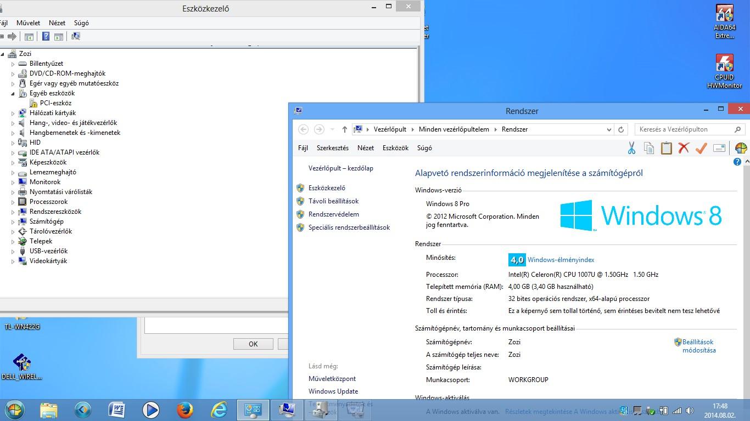Click the Cut scissors icon in Rendszer toolbar
Viewport: 750px width, 421px height.
click(631, 148)
